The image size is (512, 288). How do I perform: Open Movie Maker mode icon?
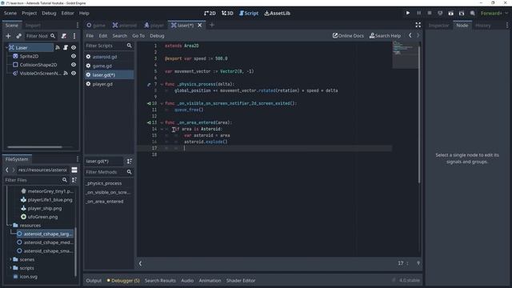pos(472,13)
